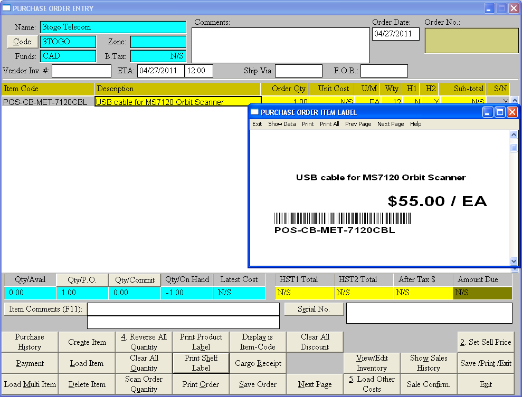This screenshot has width=522, height=397.
Task: Minimize the Purchase Order Item Label window
Action: pos(488,112)
